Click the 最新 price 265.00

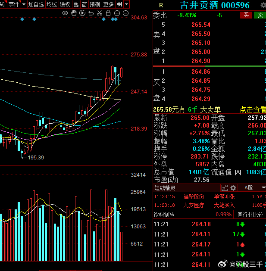point(200,118)
